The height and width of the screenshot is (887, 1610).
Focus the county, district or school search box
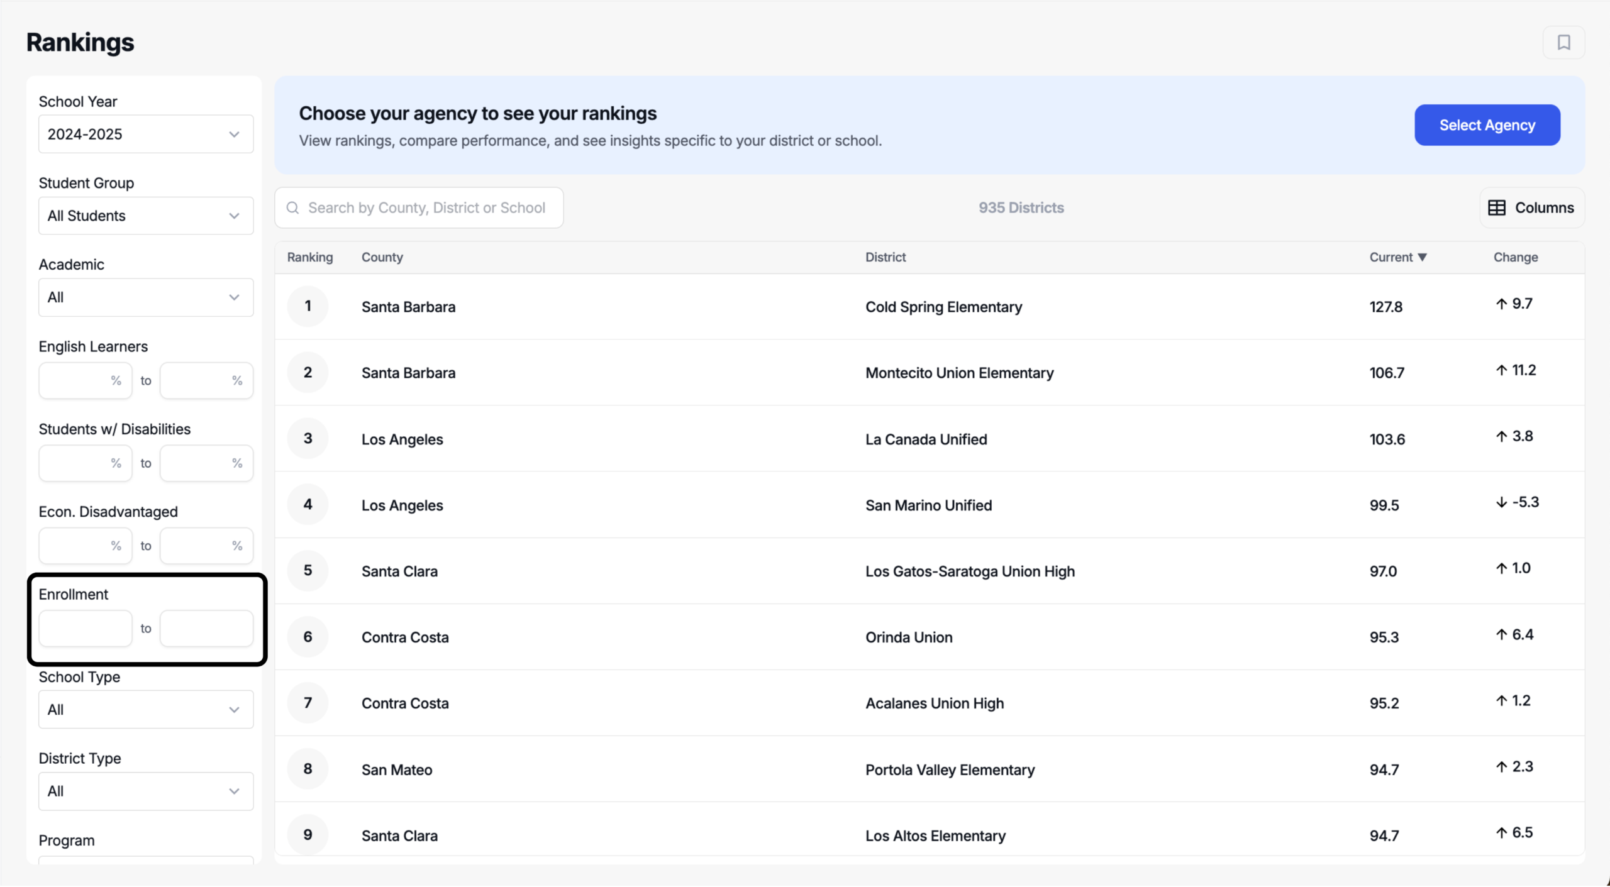click(419, 207)
